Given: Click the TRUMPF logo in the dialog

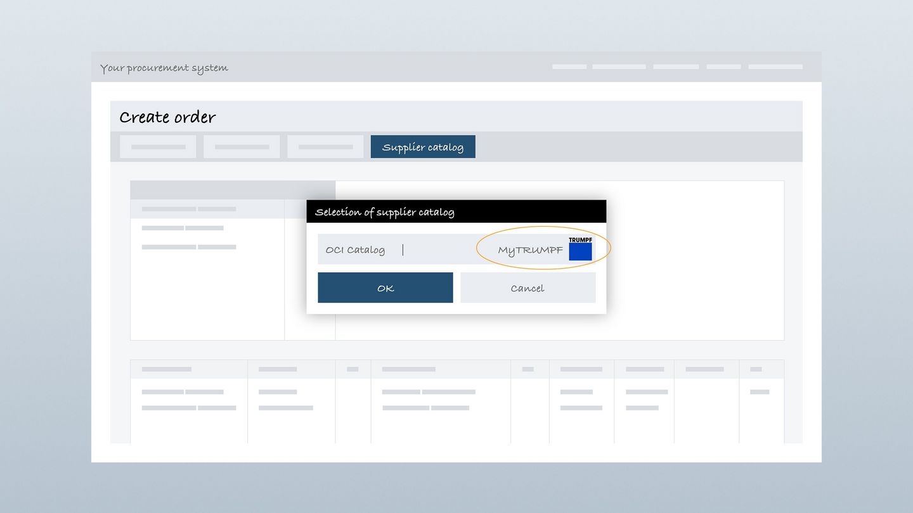Looking at the screenshot, I should [580, 249].
